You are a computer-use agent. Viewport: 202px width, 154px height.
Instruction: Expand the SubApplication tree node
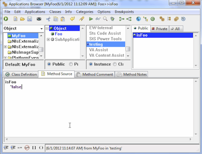coord(48,40)
